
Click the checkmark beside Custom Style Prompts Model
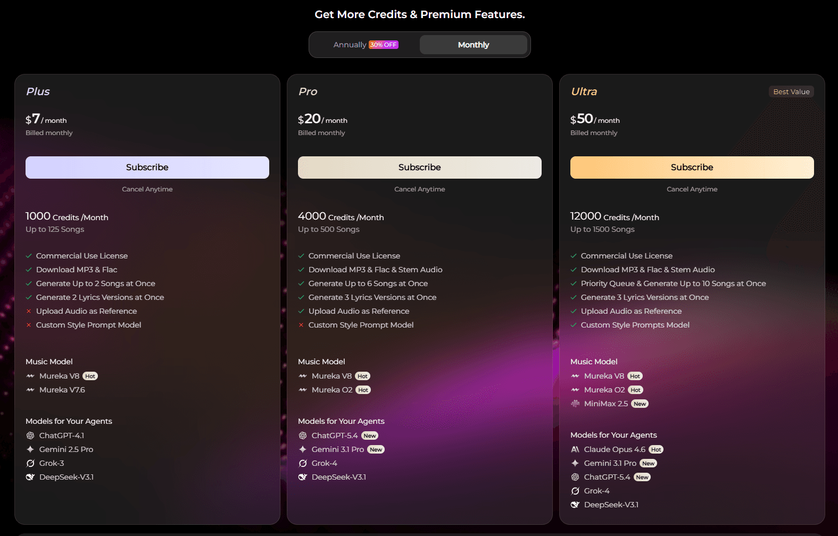(574, 325)
